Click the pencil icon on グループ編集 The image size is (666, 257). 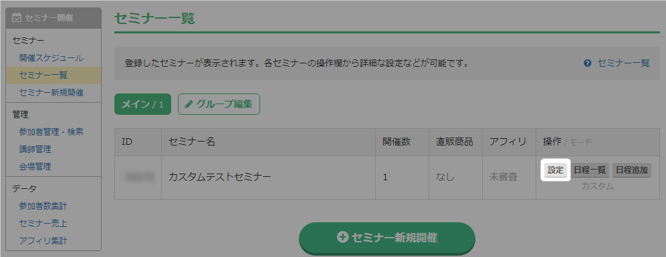pyautogui.click(x=189, y=104)
